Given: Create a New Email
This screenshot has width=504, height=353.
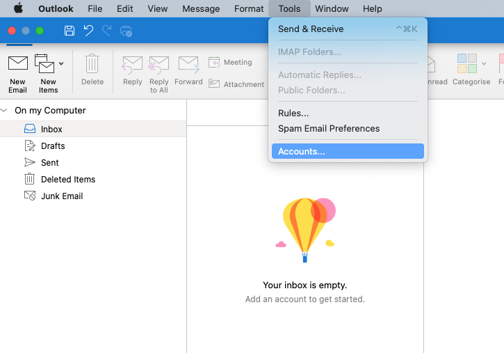Looking at the screenshot, I should point(17,74).
